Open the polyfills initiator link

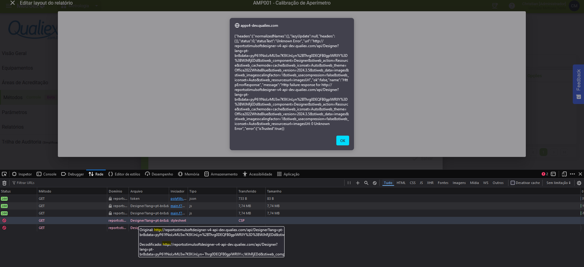coord(178,199)
